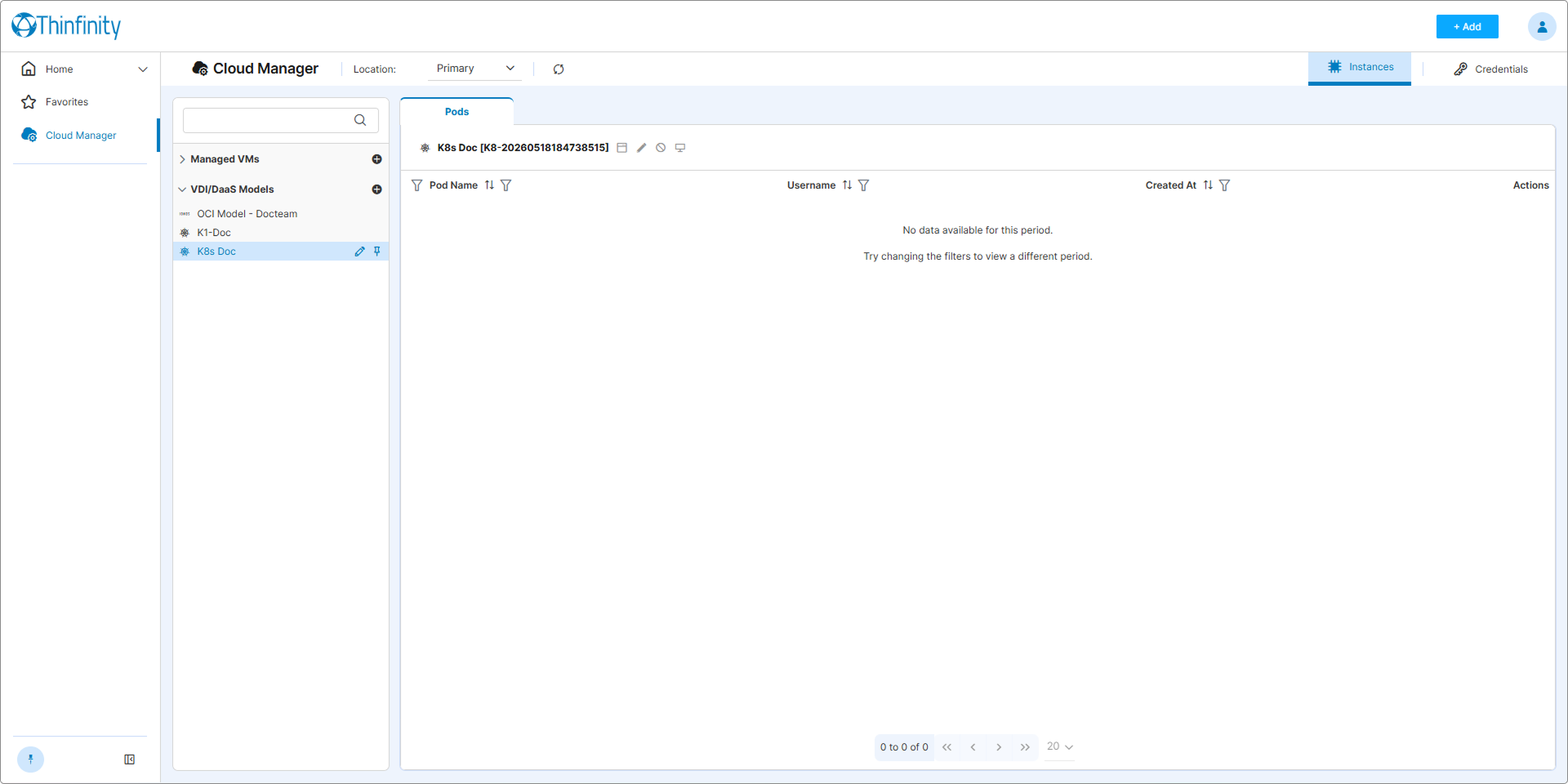Switch to the Credentials tab

click(x=1490, y=69)
